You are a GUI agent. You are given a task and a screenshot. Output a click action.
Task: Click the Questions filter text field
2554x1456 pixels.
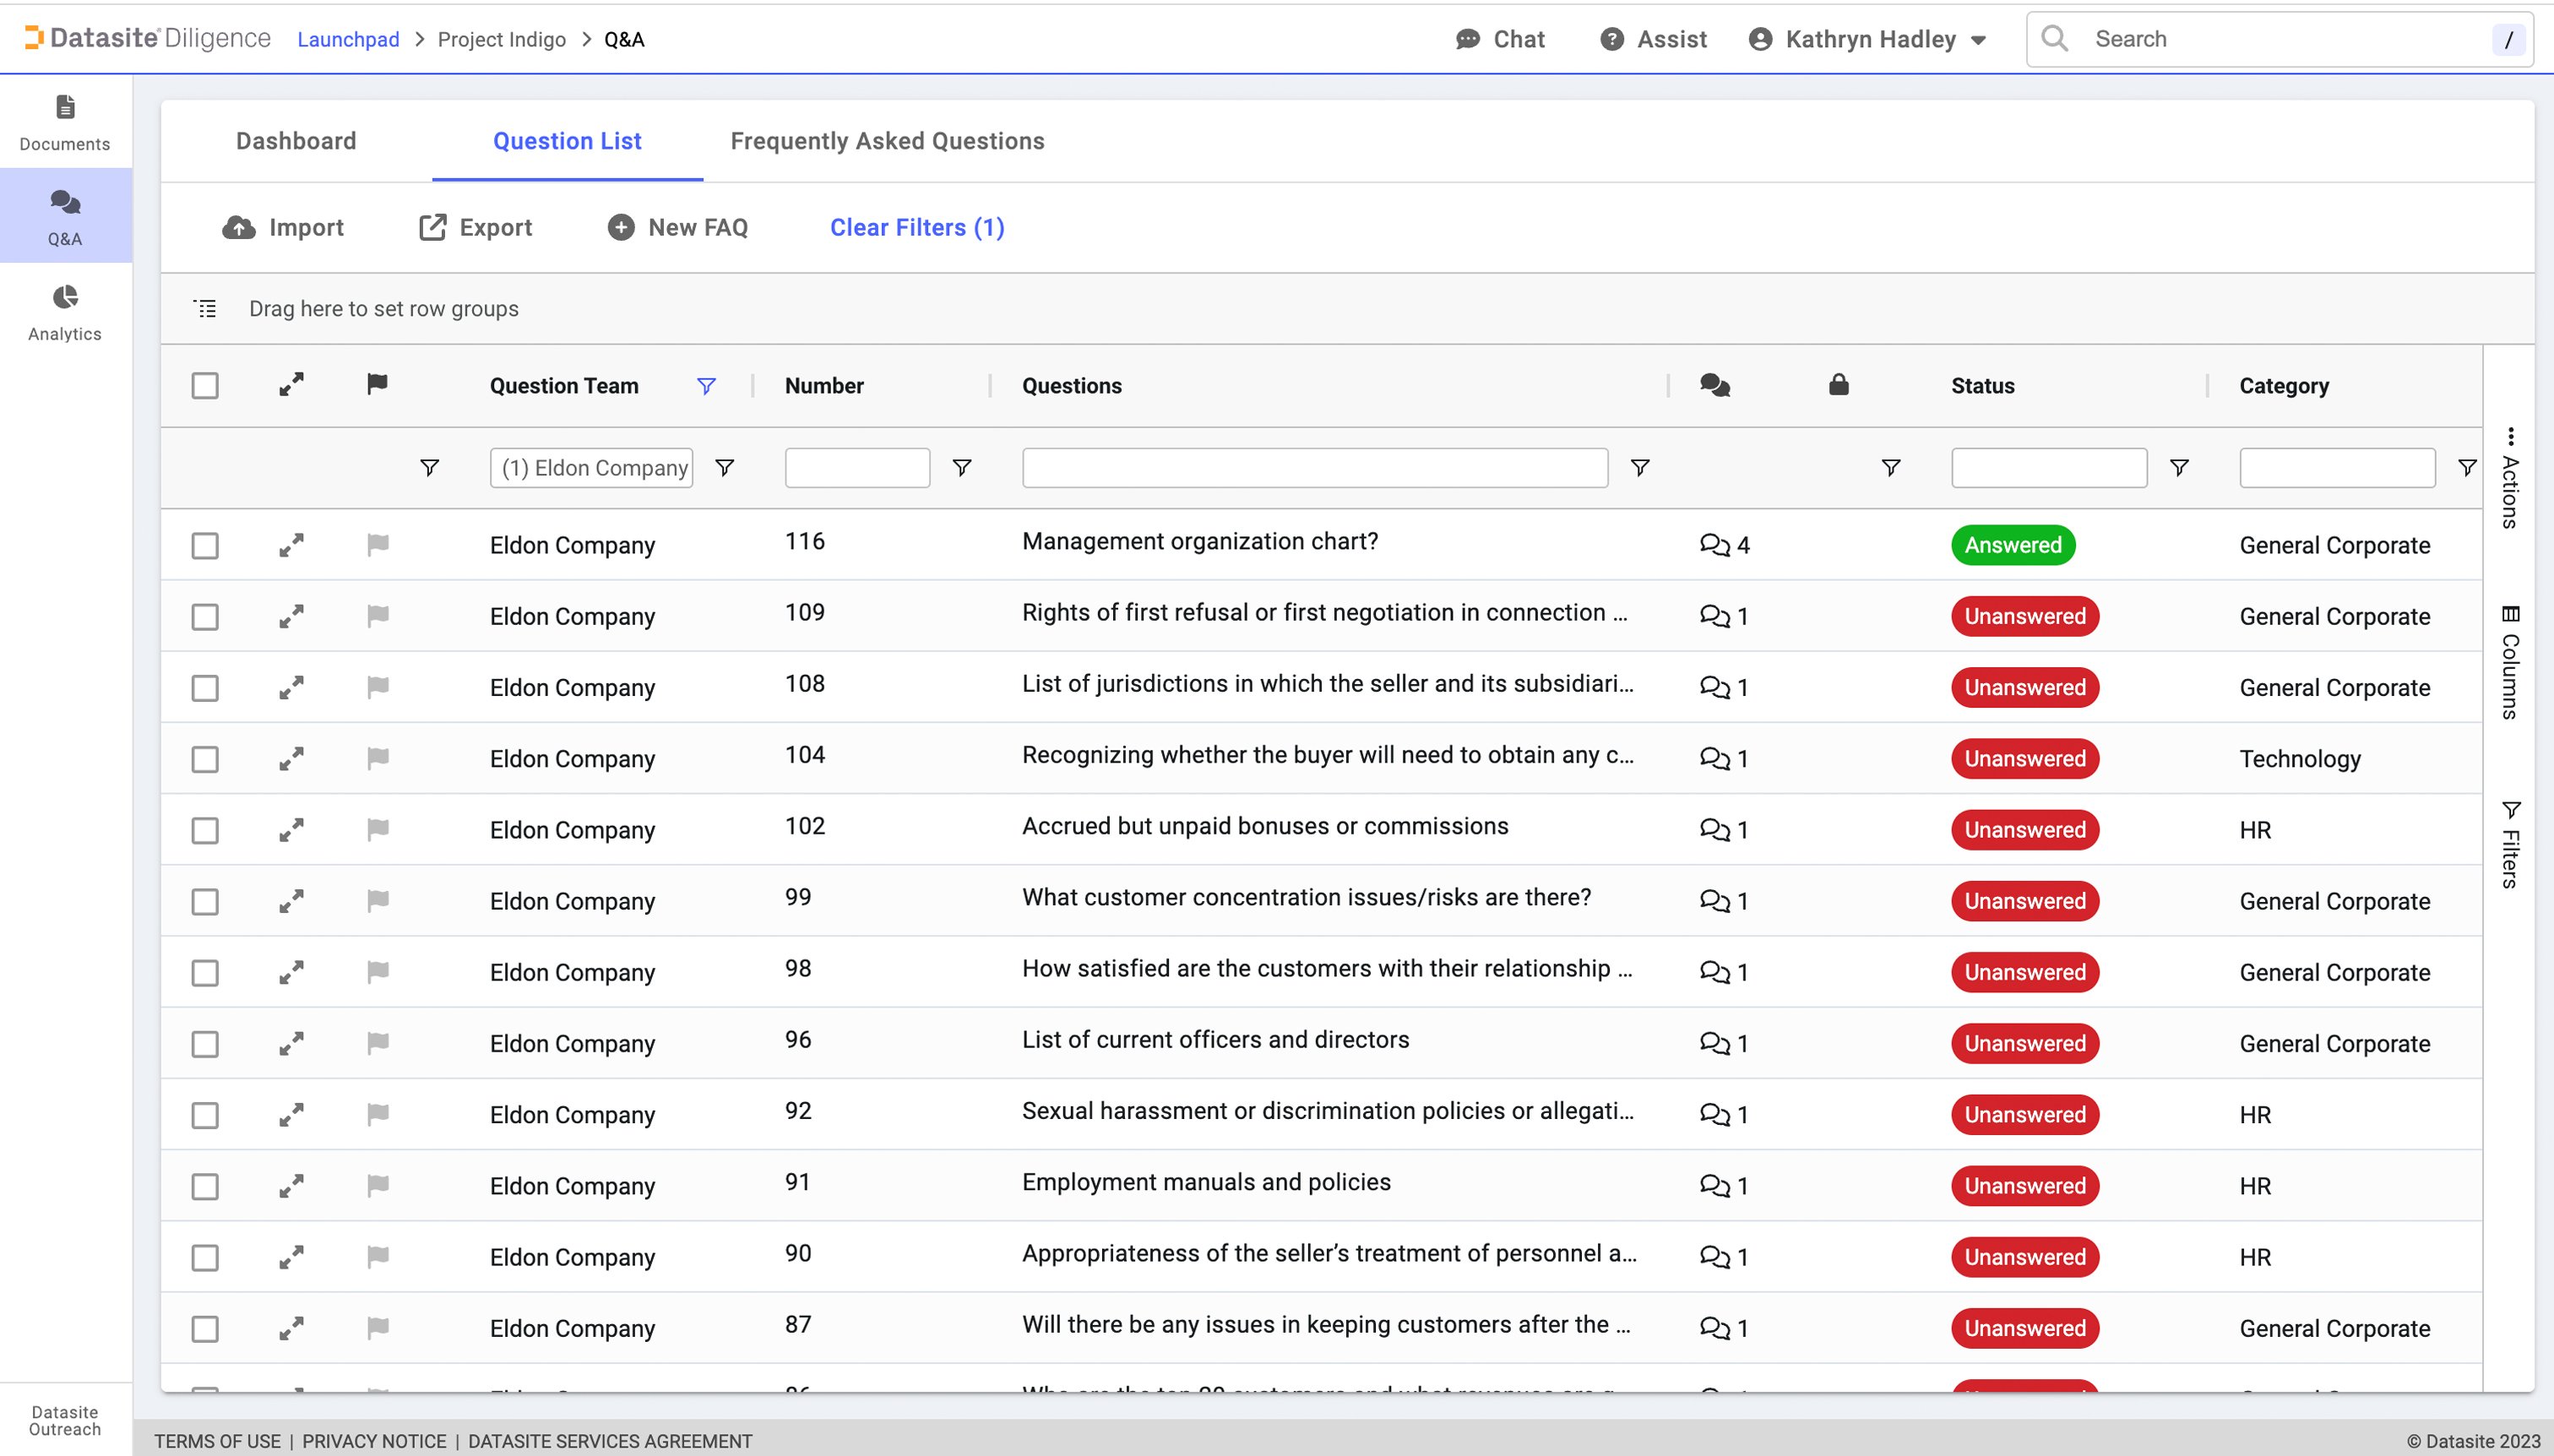click(x=1314, y=468)
